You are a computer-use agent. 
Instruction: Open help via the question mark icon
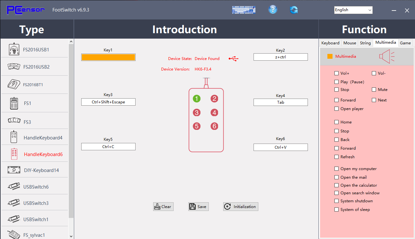(x=272, y=10)
